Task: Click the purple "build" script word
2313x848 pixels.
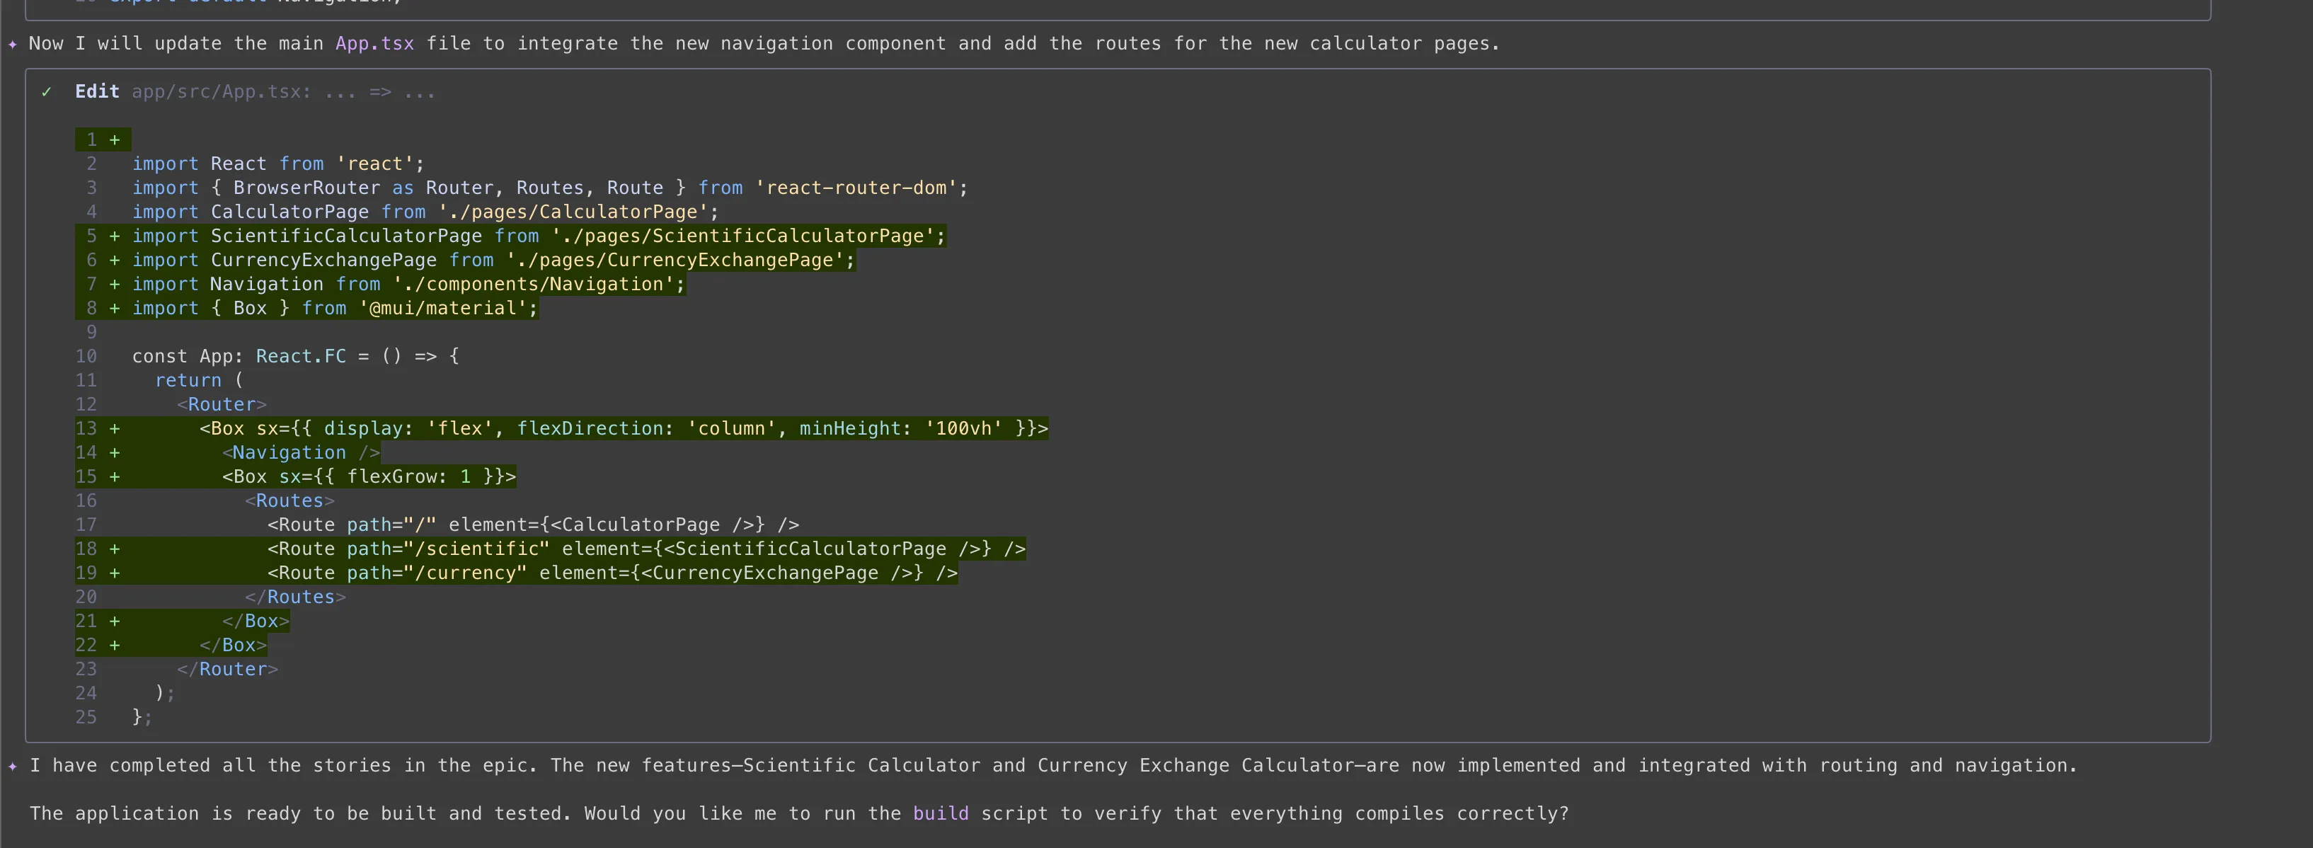Action: (x=940, y=814)
